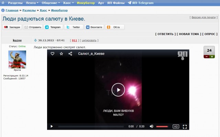Viewport: 220px width, 137px height.
Task: Click the video title Салют_в_Киеве
Action: (91, 53)
